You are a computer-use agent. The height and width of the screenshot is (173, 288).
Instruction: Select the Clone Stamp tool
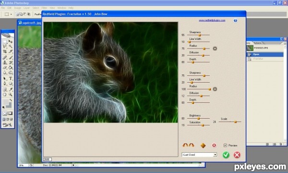[x=5, y=62]
